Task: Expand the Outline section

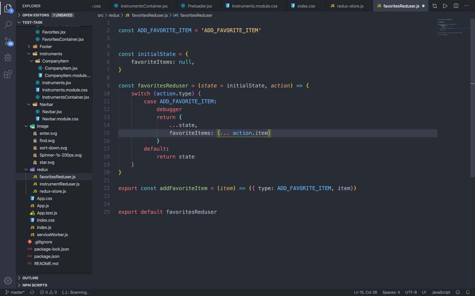Action: (30, 278)
